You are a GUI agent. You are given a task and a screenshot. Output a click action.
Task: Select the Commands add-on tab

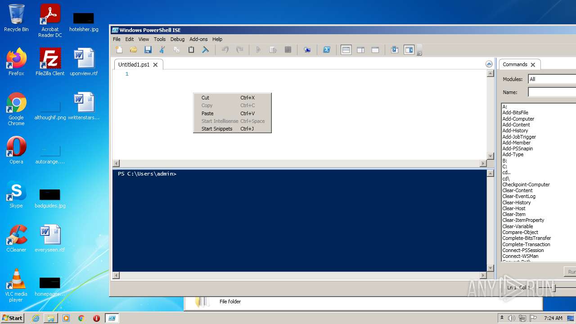[x=515, y=64]
